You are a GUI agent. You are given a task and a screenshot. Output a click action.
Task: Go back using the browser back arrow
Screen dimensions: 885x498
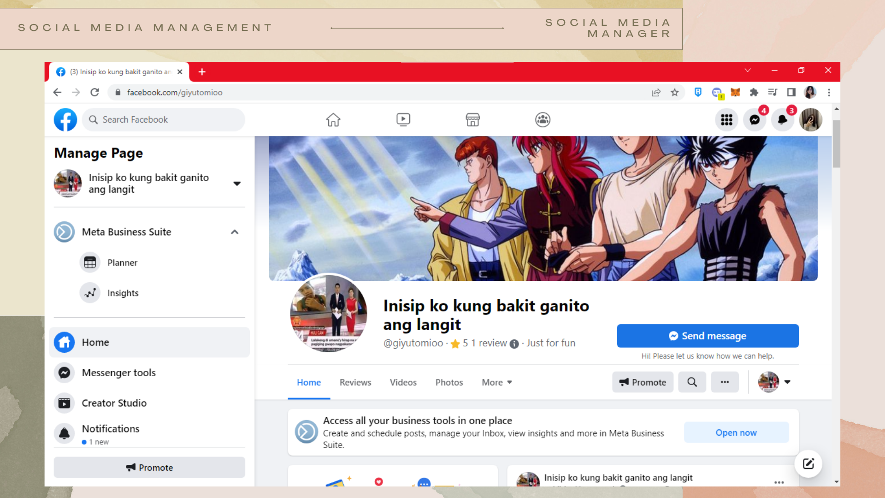click(x=57, y=92)
